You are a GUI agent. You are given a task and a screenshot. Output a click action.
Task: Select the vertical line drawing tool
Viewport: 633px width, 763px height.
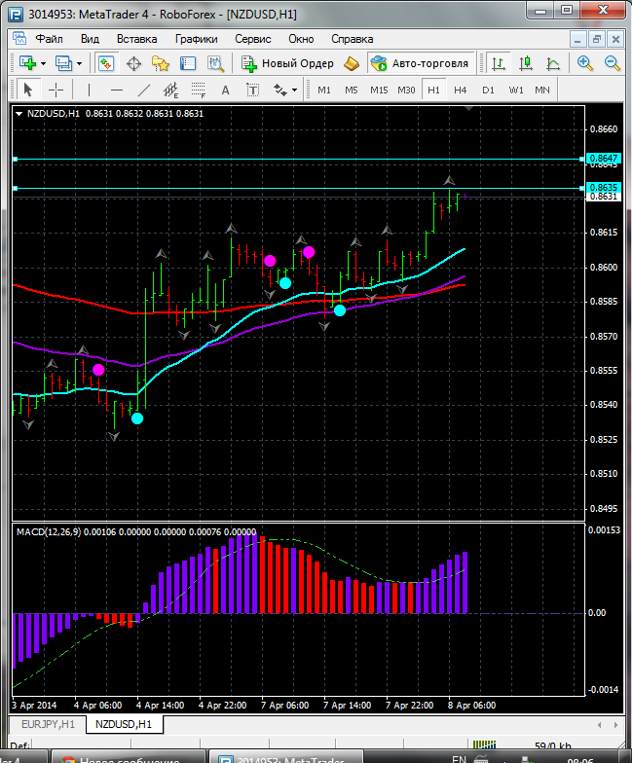coord(89,90)
